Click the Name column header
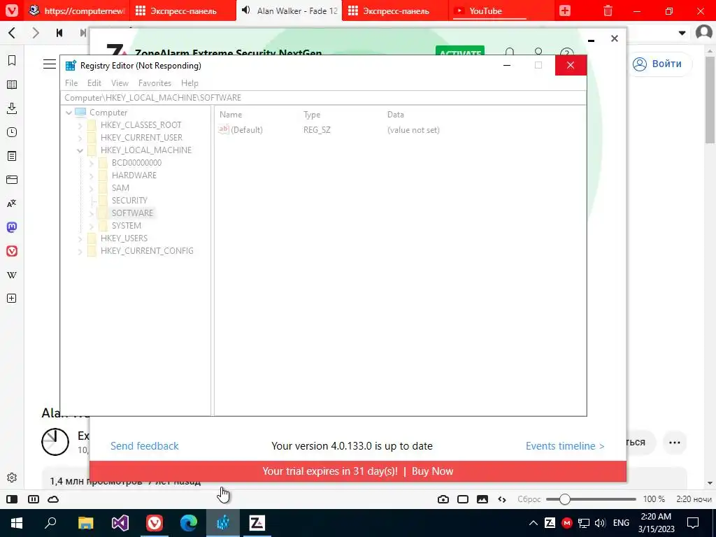 pos(231,115)
